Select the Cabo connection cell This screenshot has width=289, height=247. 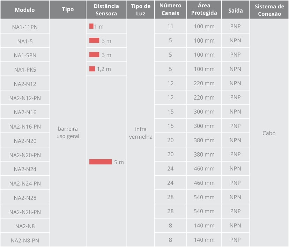pos(269,133)
